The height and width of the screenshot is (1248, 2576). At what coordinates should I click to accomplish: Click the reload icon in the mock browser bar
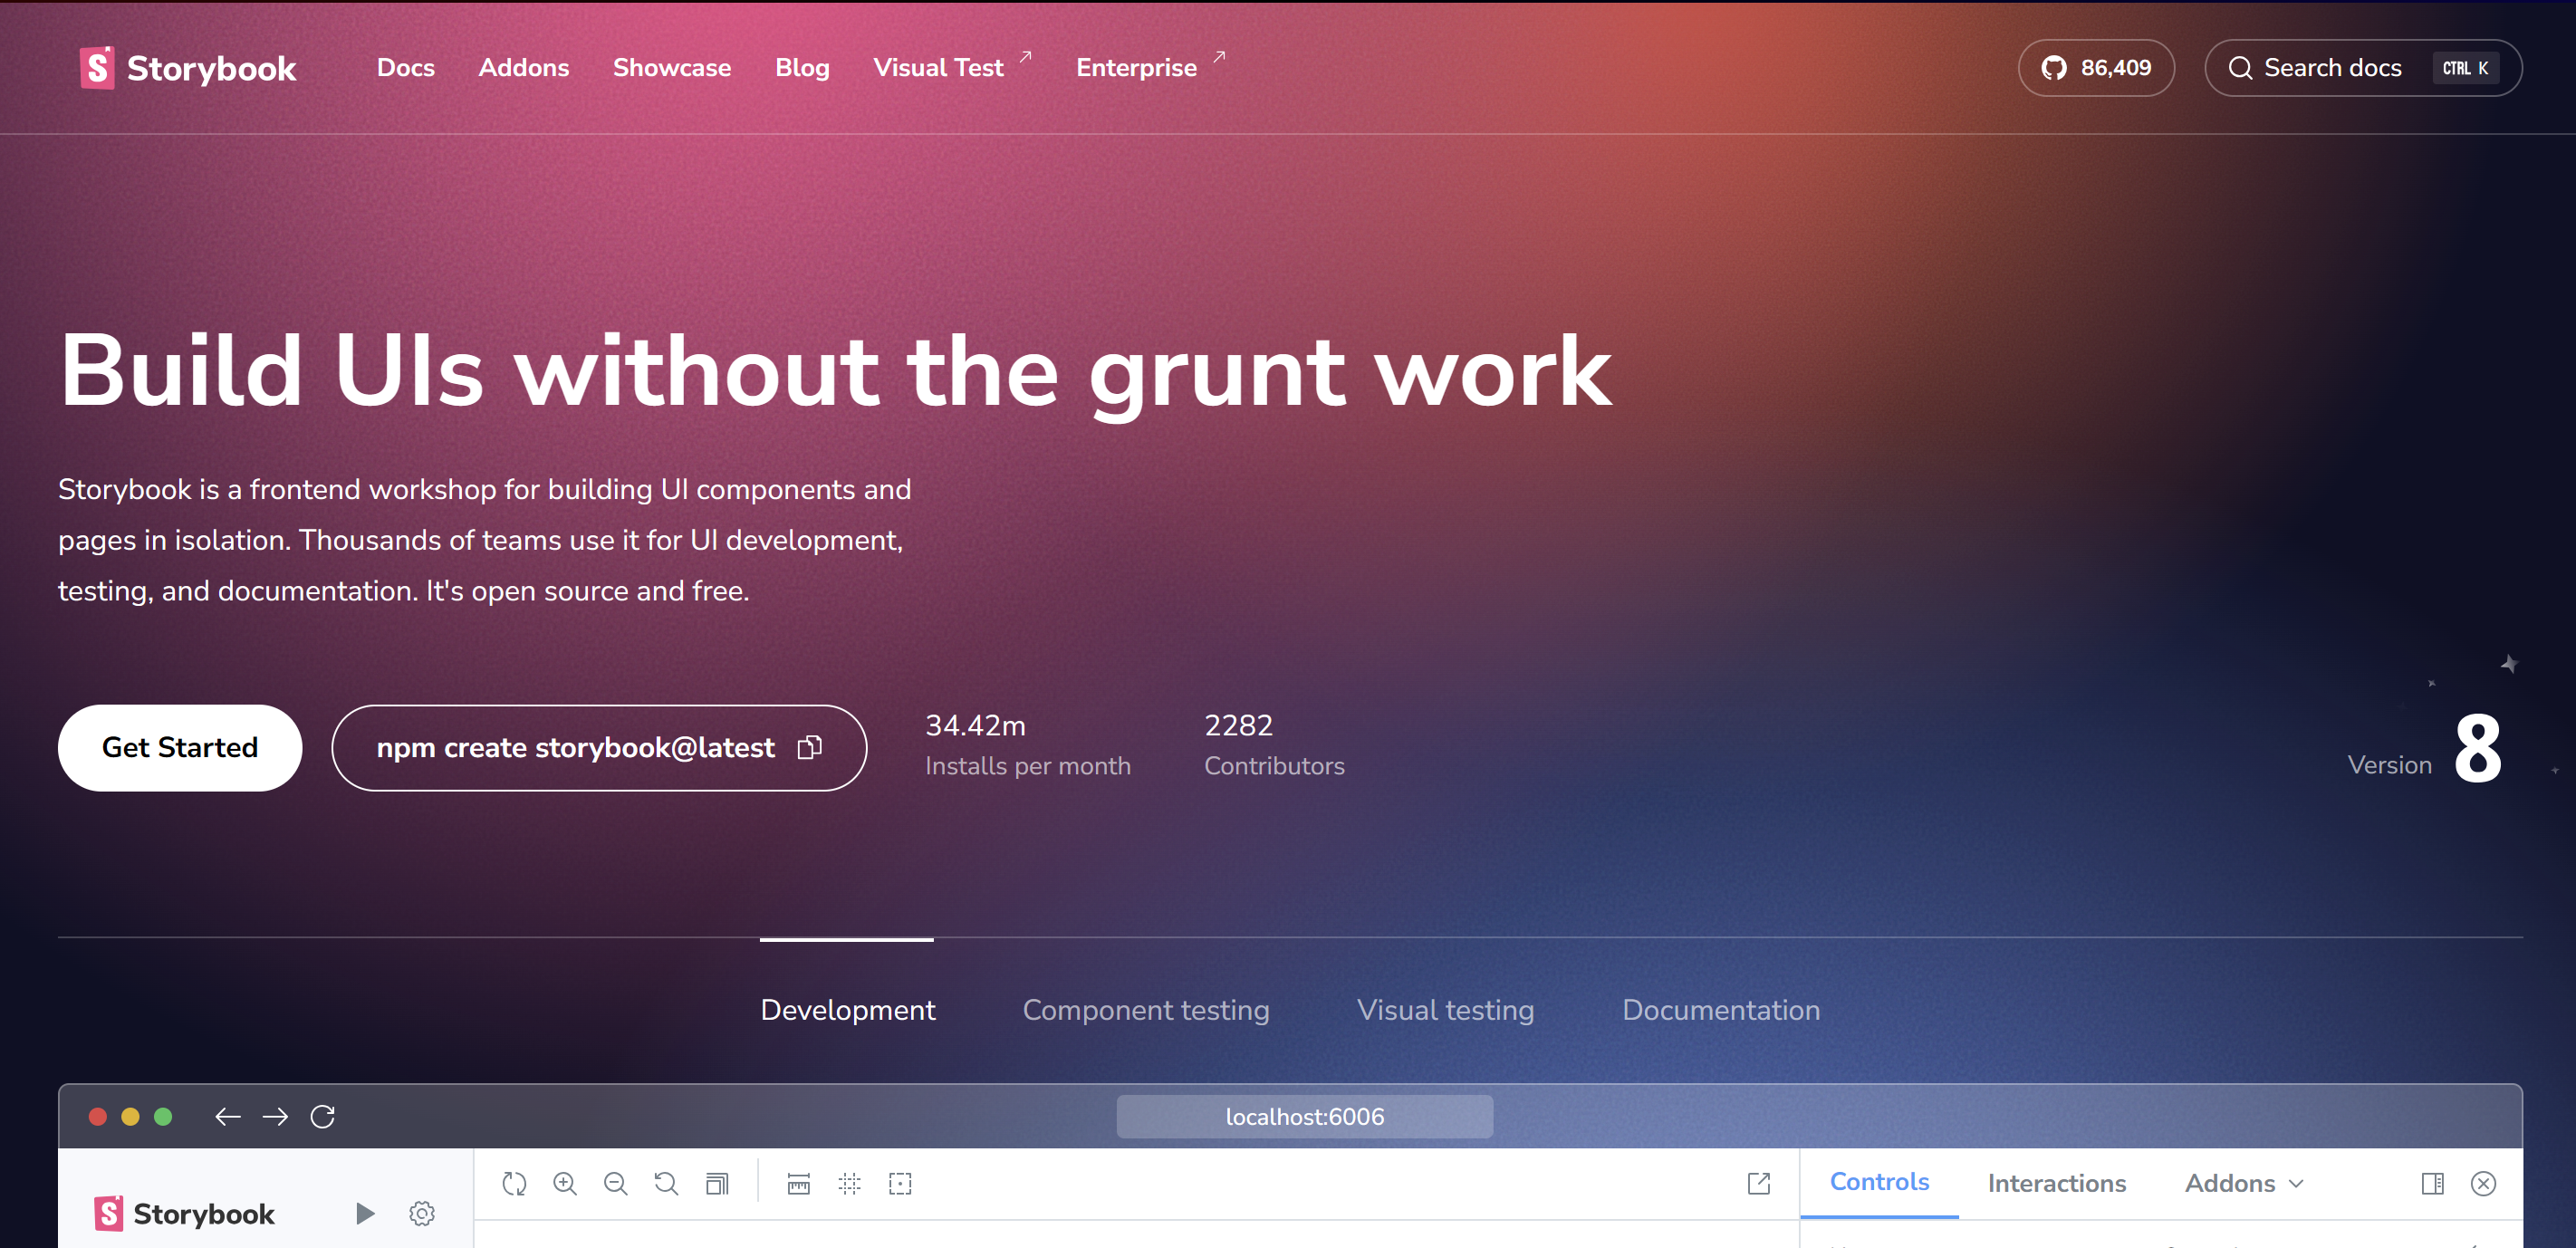point(322,1116)
